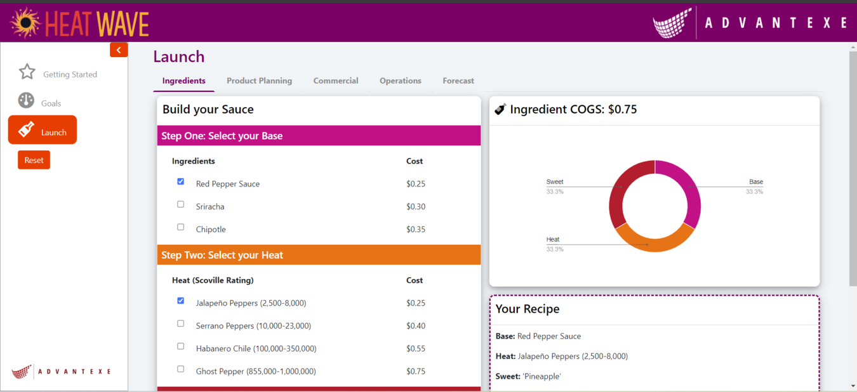This screenshot has width=857, height=392.
Task: Check the Habanero Chile checkbox
Action: [x=181, y=346]
